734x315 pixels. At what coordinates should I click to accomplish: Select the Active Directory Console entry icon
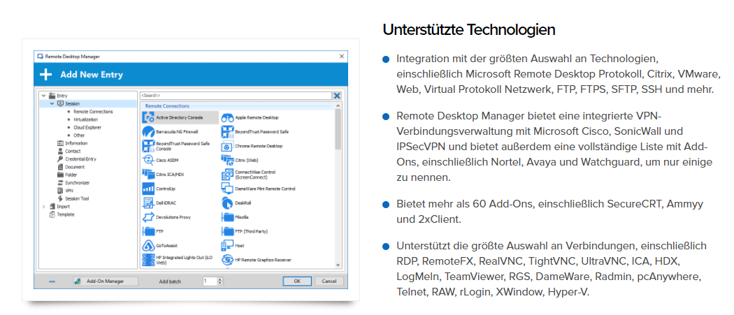pyautogui.click(x=148, y=117)
